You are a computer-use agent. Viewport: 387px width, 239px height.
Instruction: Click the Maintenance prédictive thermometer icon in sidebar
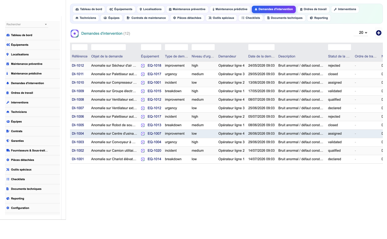[x=8, y=73]
